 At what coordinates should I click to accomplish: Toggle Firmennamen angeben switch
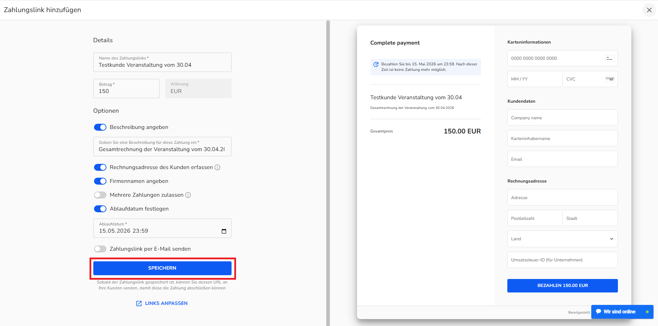[x=100, y=181]
